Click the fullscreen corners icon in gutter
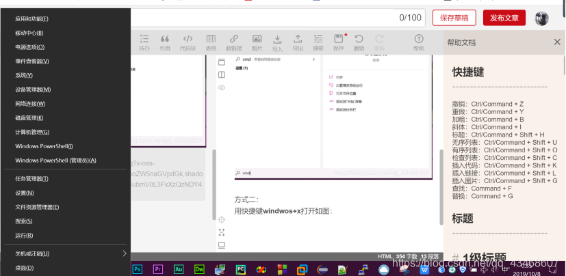The image size is (566, 276). tap(222, 232)
